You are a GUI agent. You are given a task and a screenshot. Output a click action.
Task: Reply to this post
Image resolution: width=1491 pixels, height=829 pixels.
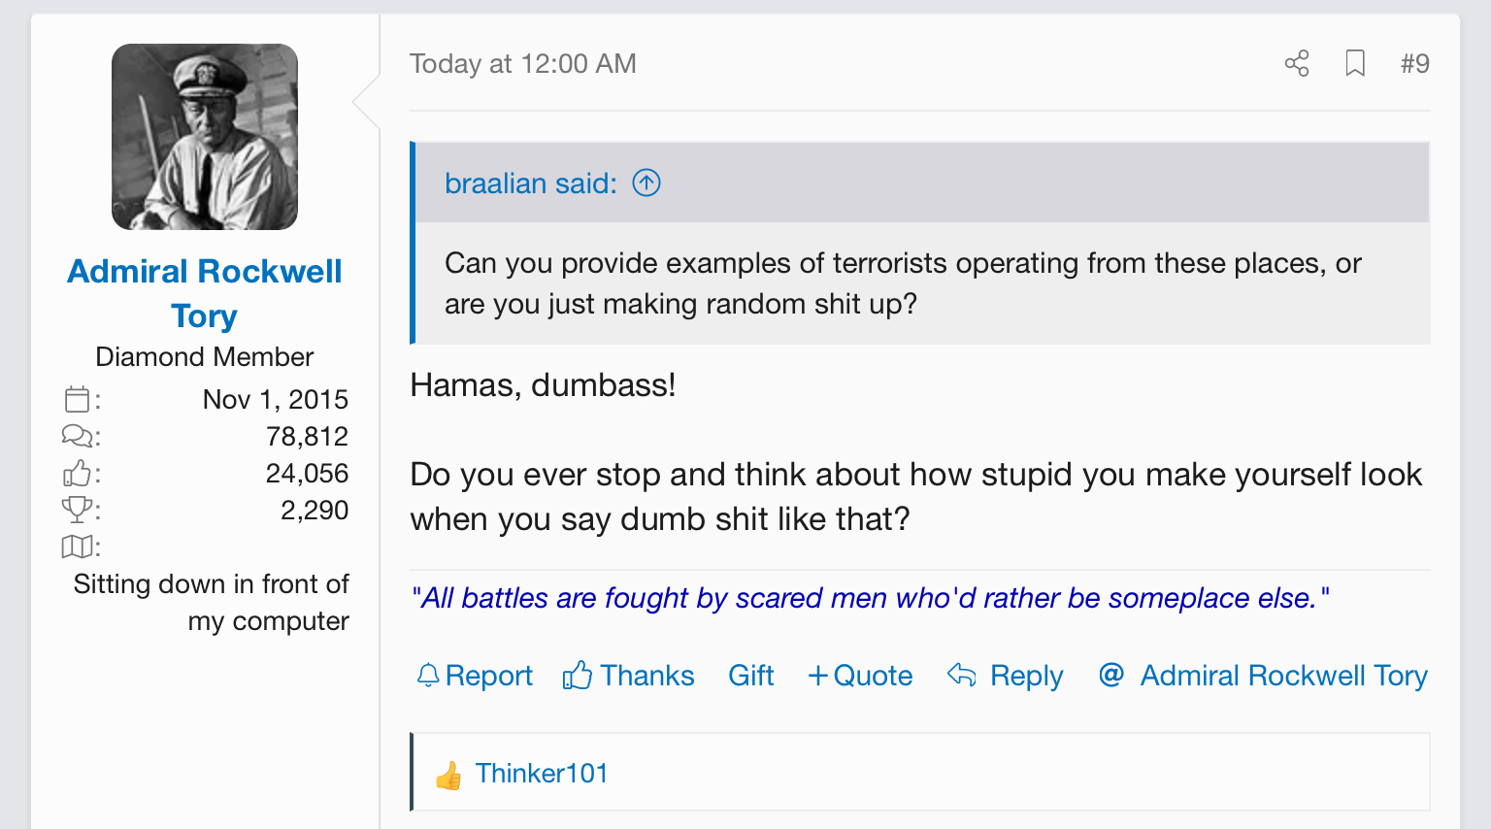pyautogui.click(x=1006, y=676)
